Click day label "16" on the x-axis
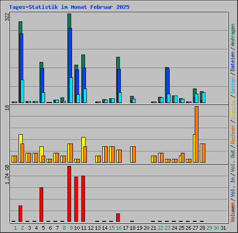The image size is (238, 233). click(x=119, y=228)
